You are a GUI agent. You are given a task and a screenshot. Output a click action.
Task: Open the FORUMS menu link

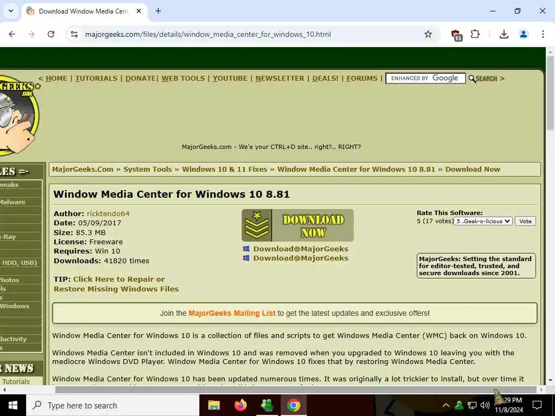[x=362, y=79]
